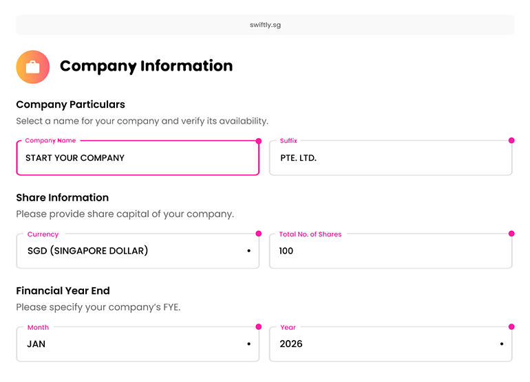Screen dimensions: 530x382
Task: Click the Company Information heading
Action: point(147,66)
